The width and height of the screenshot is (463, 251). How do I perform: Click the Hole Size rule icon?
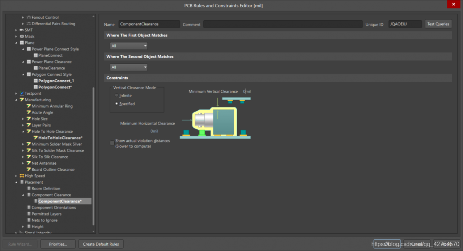[29, 119]
